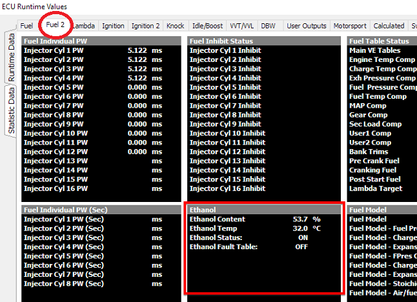Switch to the Fuel tab
Screen dimensions: 417x302
click(26, 26)
